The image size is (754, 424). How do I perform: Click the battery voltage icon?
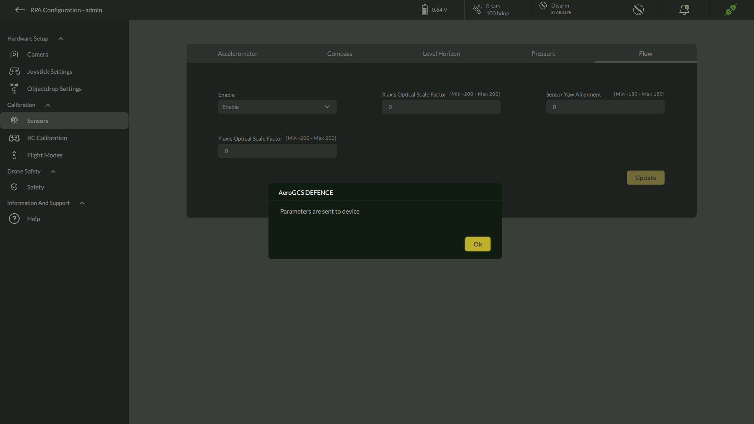(x=425, y=10)
